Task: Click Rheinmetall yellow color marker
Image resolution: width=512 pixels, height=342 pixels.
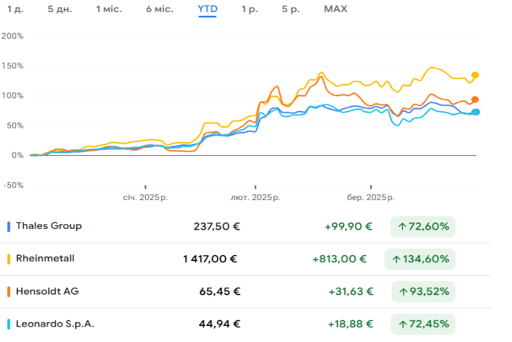Action: click(x=8, y=258)
